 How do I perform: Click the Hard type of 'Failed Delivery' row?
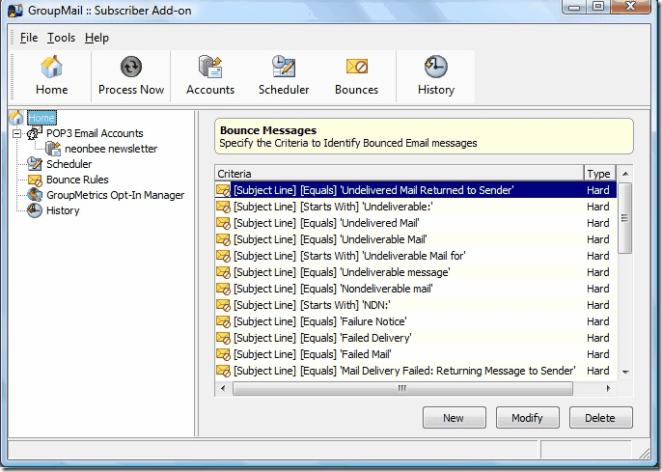[598, 338]
